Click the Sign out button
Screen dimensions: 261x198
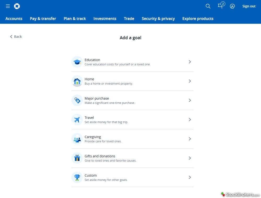[x=249, y=6]
